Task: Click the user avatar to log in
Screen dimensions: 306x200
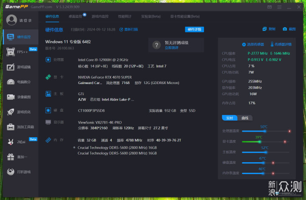Action: (11, 20)
